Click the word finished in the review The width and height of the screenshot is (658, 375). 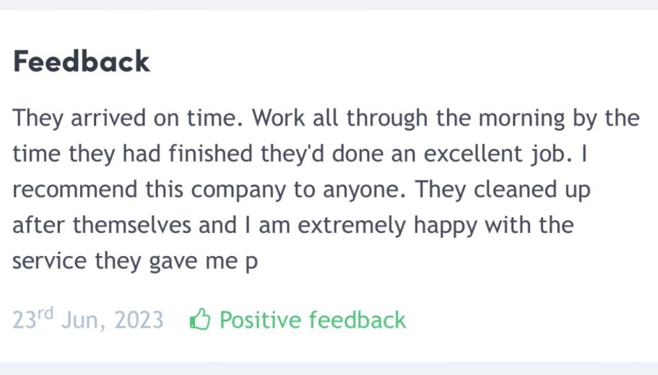211,154
